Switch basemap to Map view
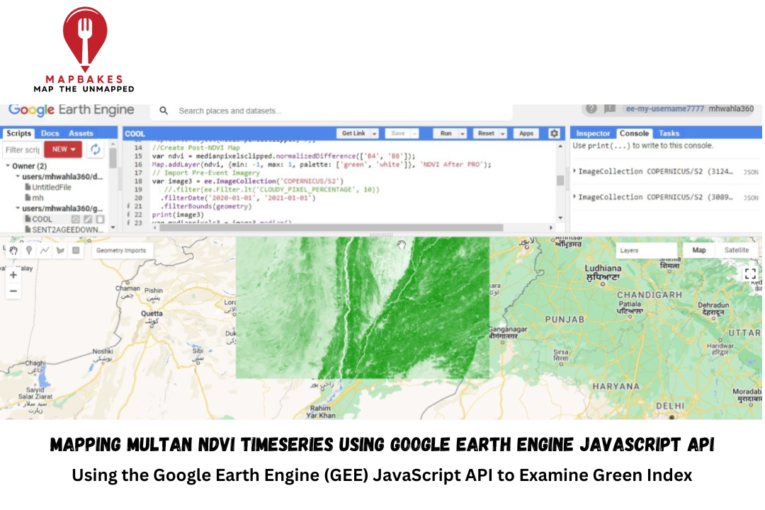Viewport: 765px width, 510px height. coord(698,250)
